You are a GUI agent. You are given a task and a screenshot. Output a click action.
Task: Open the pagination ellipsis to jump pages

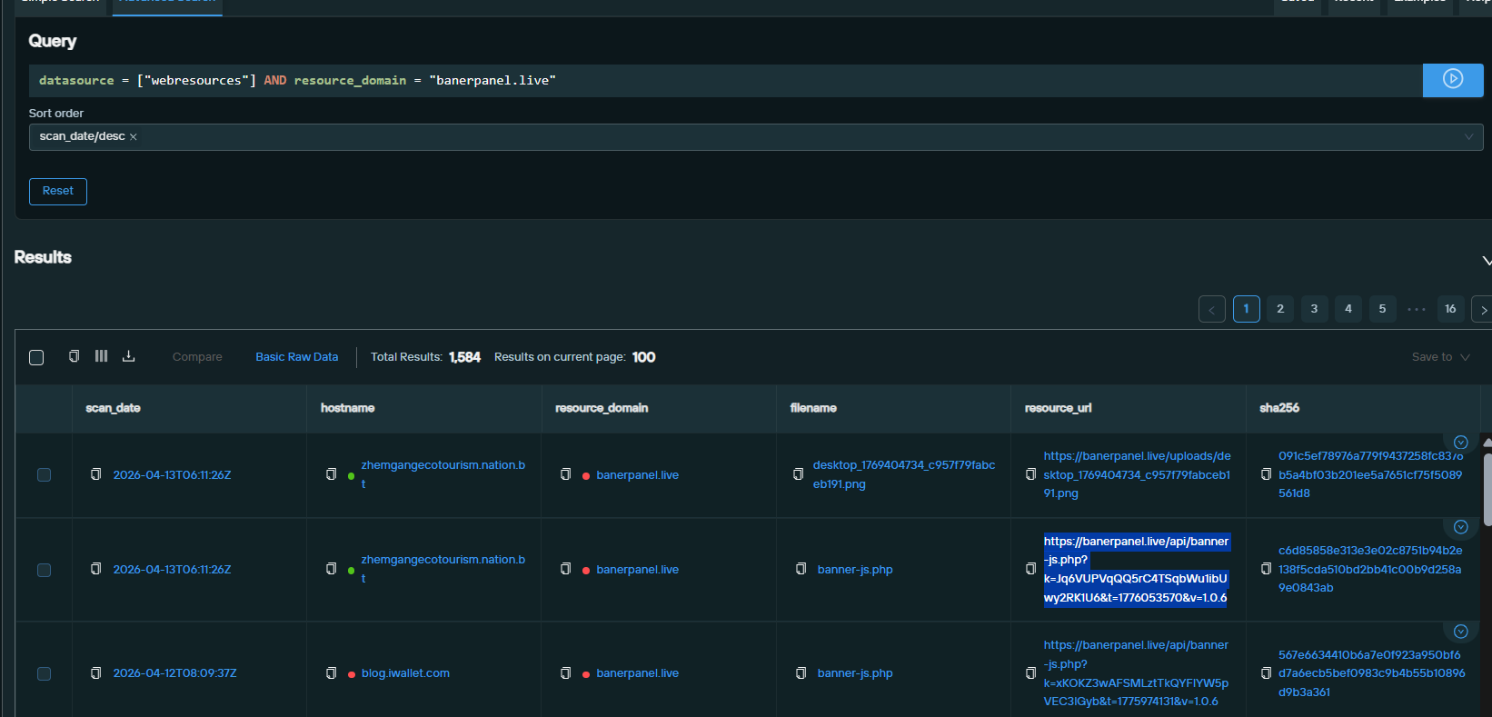[1416, 309]
